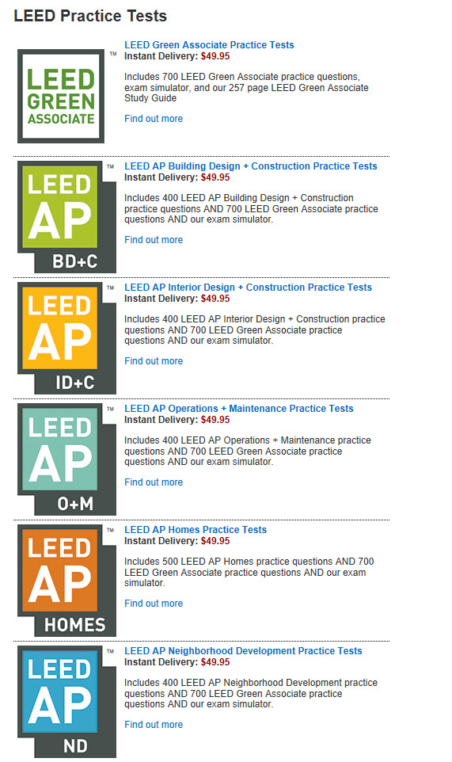Viewport: 452px width, 762px height.
Task: Click Find out more under Interior Design + Construction
Action: (154, 361)
